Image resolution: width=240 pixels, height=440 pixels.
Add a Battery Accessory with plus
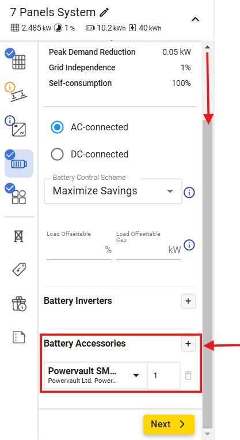188,344
